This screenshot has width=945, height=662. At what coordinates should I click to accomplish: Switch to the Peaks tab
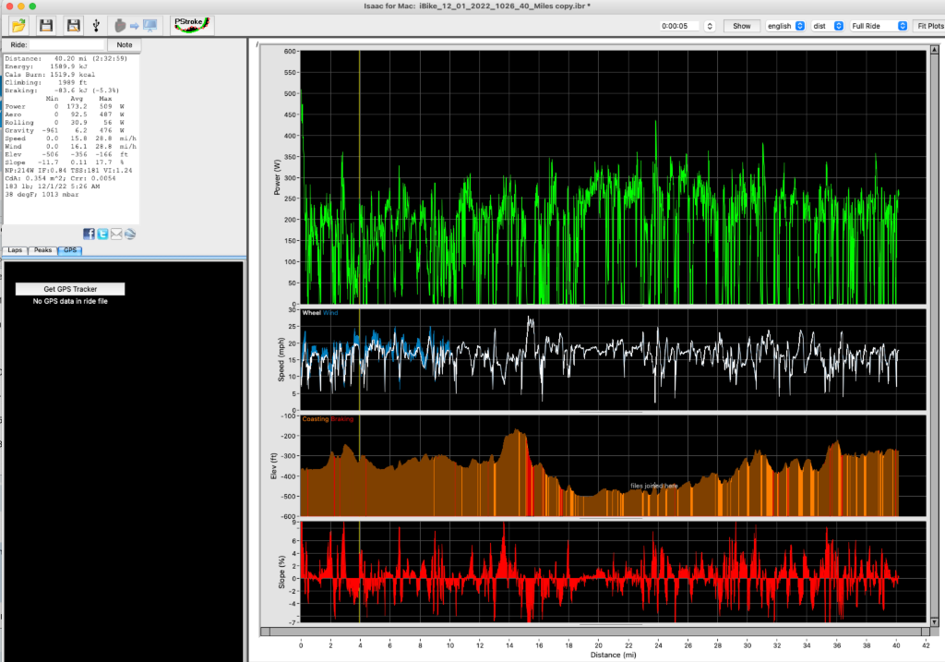click(41, 249)
